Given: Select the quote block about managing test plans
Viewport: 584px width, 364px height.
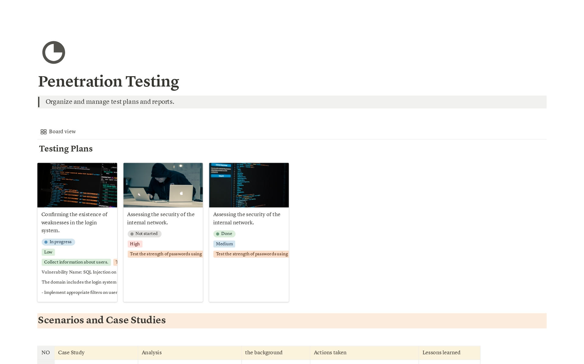Looking at the screenshot, I should coord(109,102).
